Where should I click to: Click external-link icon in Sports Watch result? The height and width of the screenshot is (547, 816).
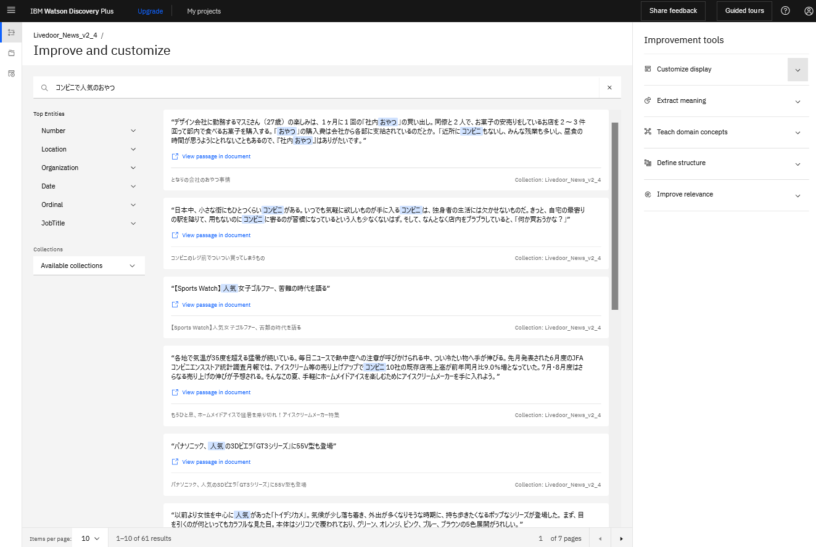(175, 305)
